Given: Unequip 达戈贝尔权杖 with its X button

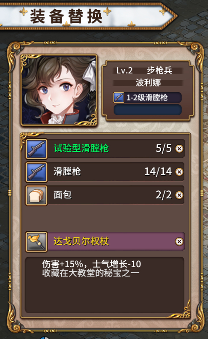Looking at the screenshot, I should 179,241.
